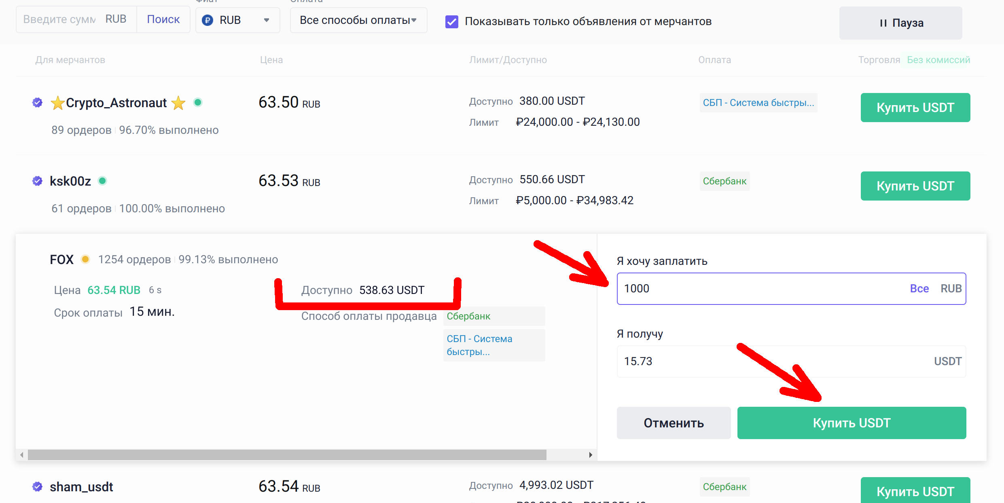Image resolution: width=1004 pixels, height=503 pixels.
Task: Open the RUB fiat currency dropdown
Action: click(237, 20)
